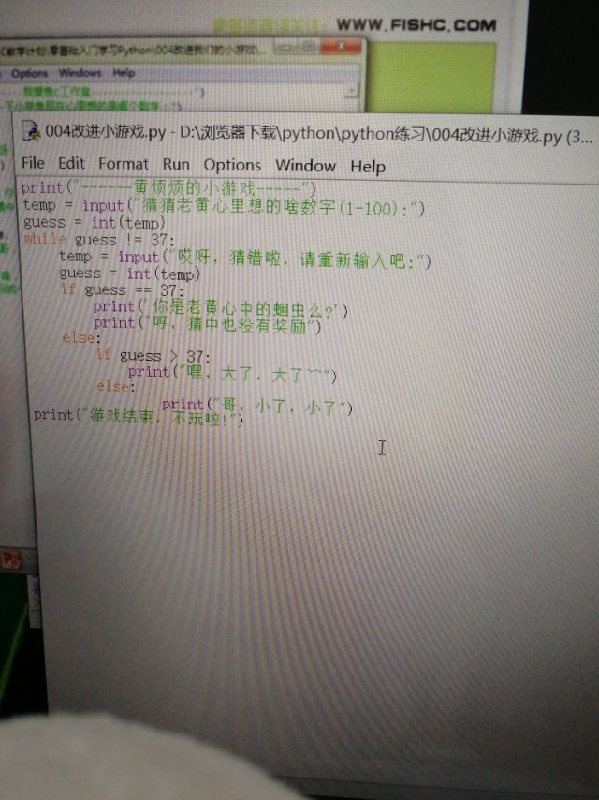Close the background IDLE window with red X
The height and width of the screenshot is (800, 599).
[340, 48]
